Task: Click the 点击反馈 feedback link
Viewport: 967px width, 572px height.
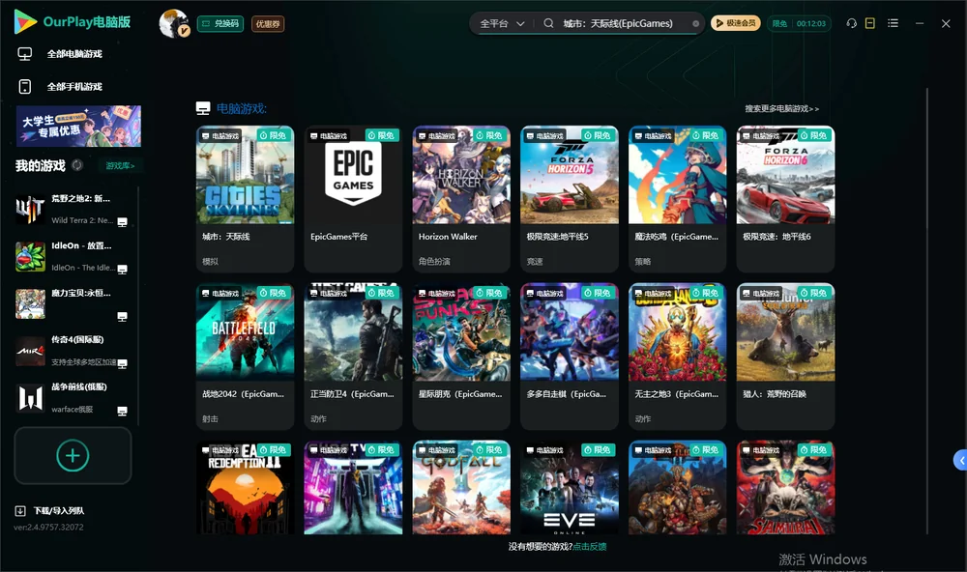Action: pyautogui.click(x=590, y=546)
